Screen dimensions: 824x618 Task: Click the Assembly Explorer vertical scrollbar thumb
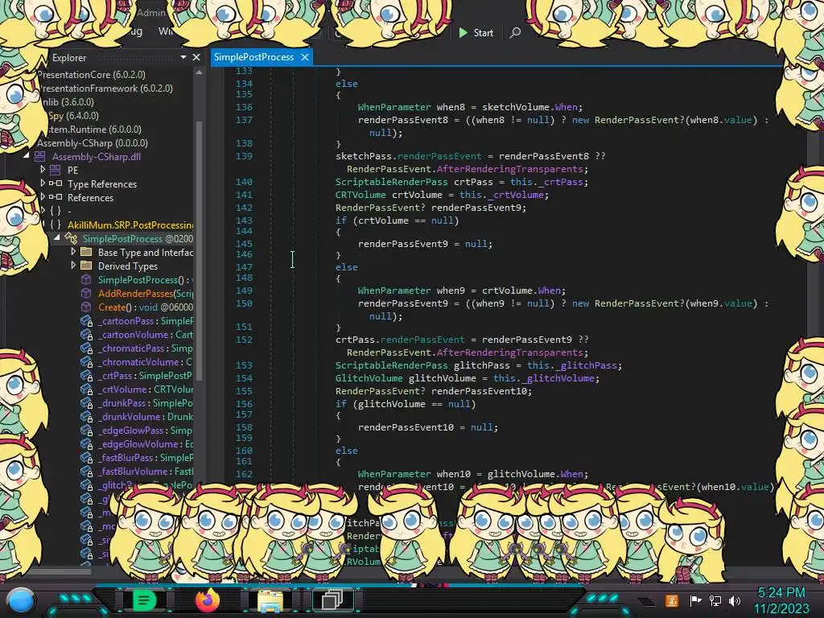pyautogui.click(x=199, y=249)
